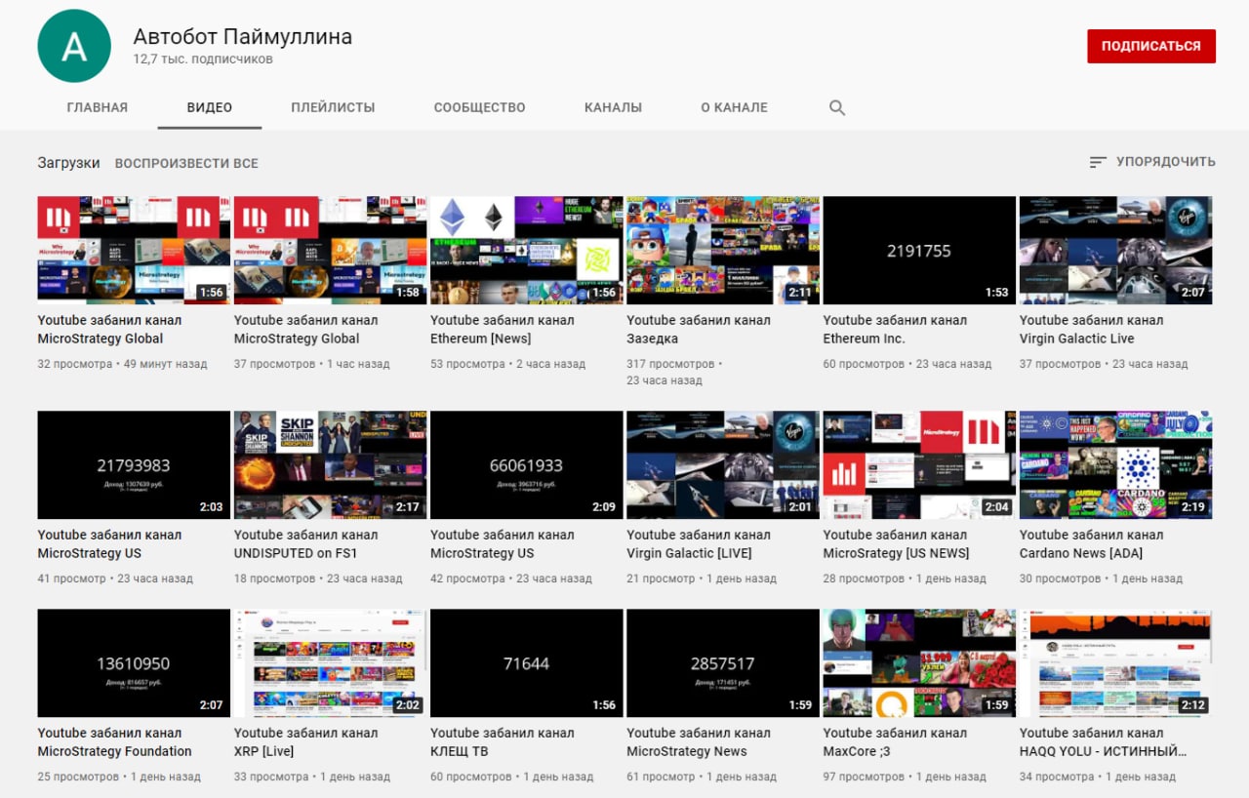Click MicroStrategy US title with 42 просмотра
Image resolution: width=1249 pixels, height=798 pixels.
click(x=503, y=544)
